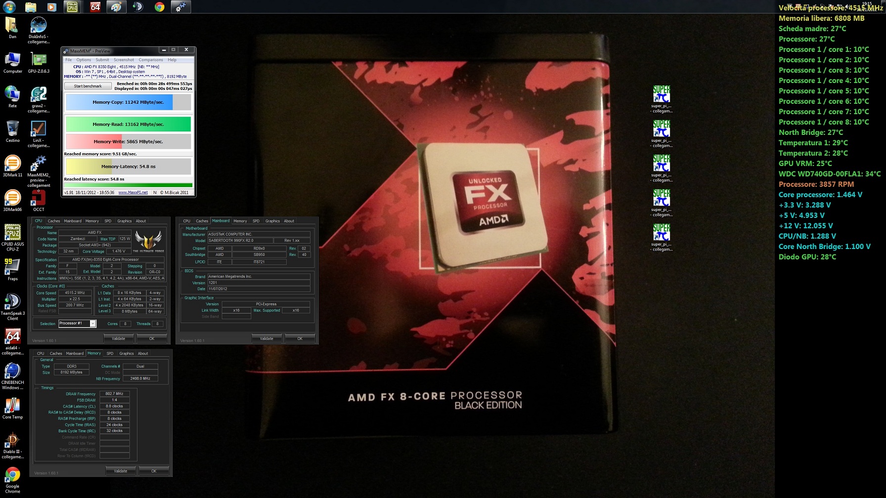The width and height of the screenshot is (886, 498).
Task: Click the AIDA64 taskbar icon
Action: tap(95, 7)
